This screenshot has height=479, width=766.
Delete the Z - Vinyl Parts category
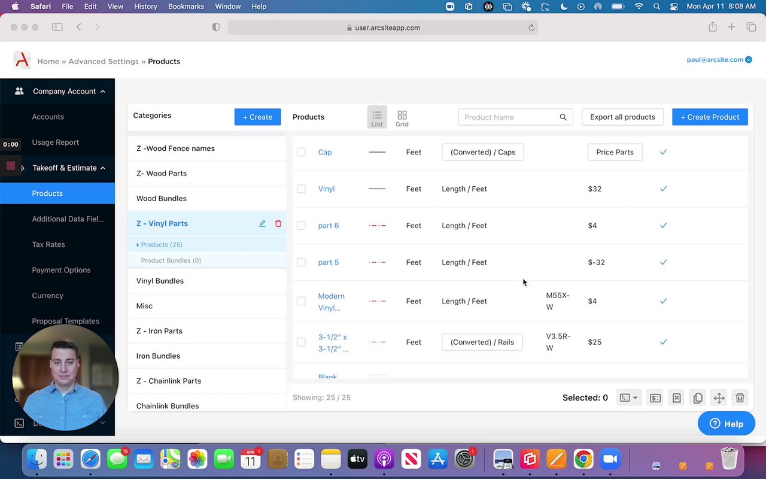(278, 223)
